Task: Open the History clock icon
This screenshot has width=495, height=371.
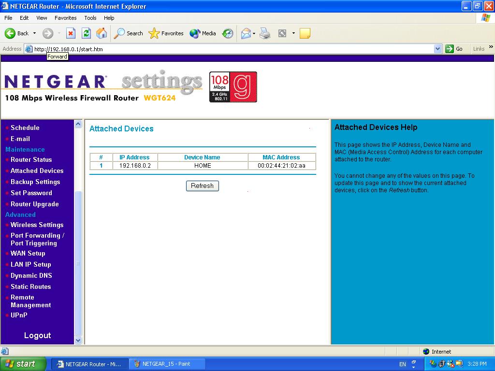Action: [x=228, y=33]
